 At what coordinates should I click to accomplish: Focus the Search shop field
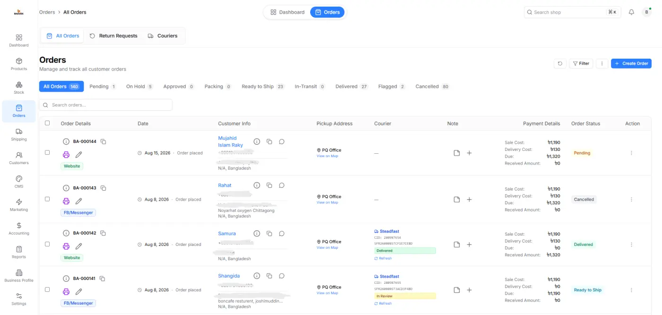[572, 12]
